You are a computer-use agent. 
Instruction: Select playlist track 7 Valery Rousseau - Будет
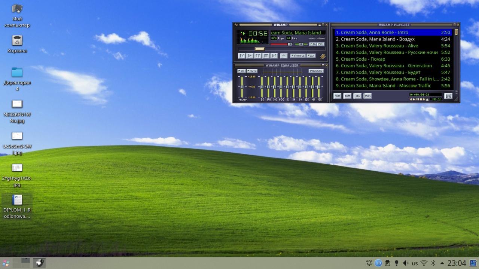coord(393,73)
